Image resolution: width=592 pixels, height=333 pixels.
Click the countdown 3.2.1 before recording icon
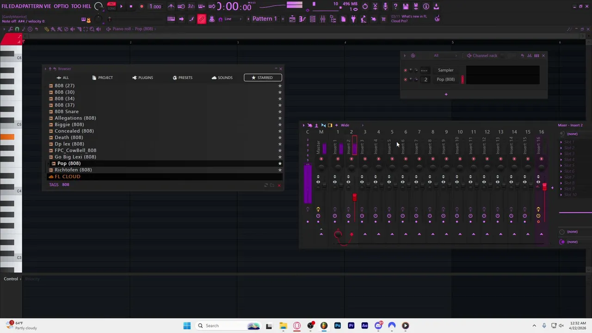coord(191,6)
